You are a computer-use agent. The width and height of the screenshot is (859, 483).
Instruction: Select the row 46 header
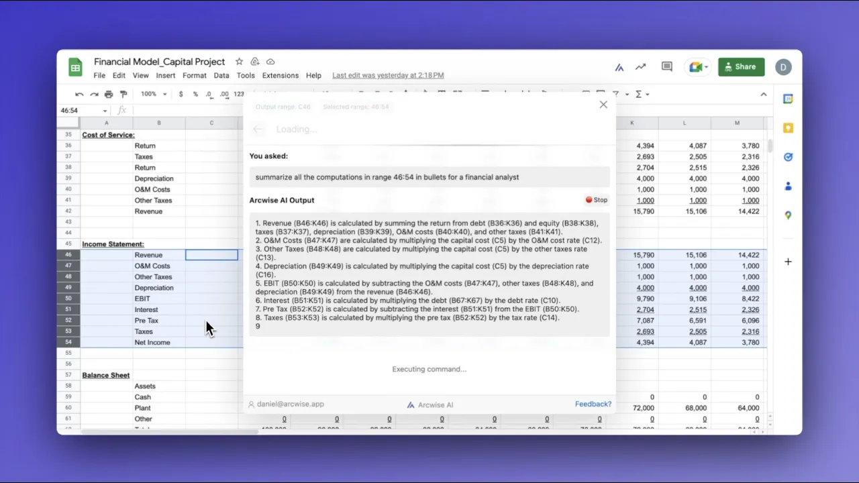coord(68,255)
